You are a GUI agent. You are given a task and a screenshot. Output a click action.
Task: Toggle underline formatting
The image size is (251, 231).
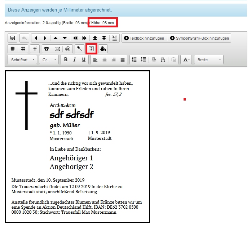[84, 60]
